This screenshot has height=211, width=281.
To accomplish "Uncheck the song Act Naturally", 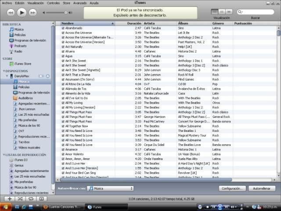I will point(63,47).
